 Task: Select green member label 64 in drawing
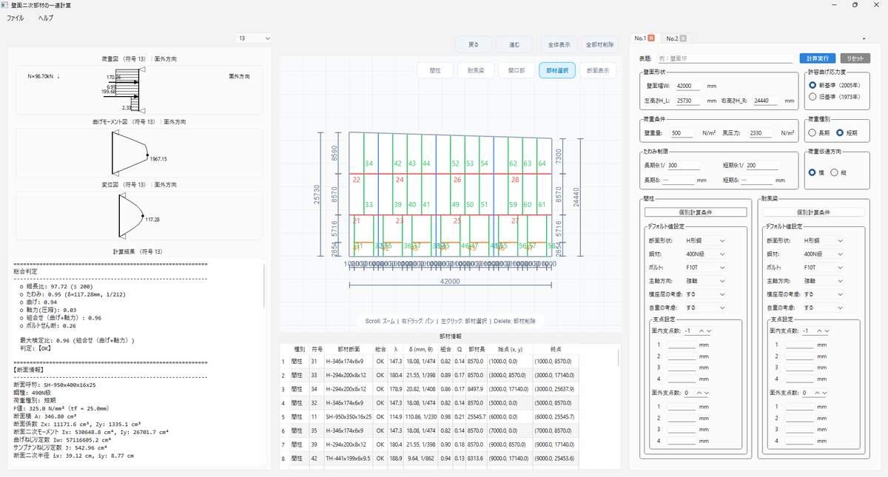[x=542, y=163]
